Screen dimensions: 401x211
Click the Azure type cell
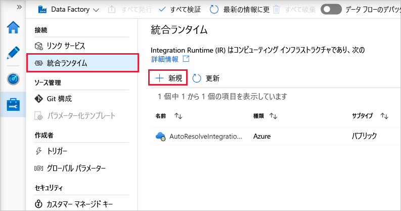click(x=262, y=136)
